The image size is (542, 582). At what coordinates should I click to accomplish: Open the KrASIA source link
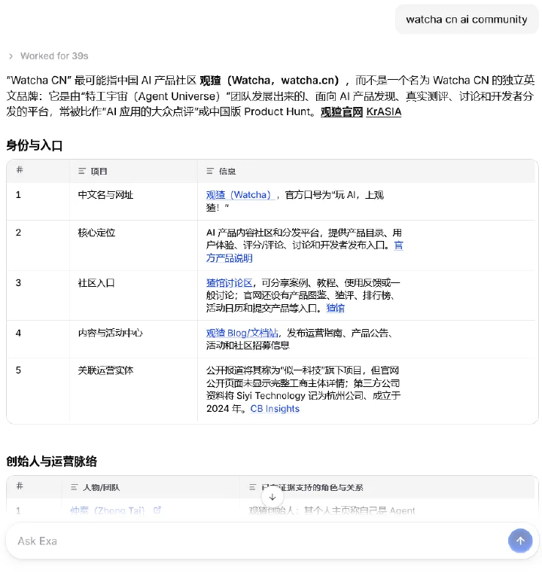383,111
